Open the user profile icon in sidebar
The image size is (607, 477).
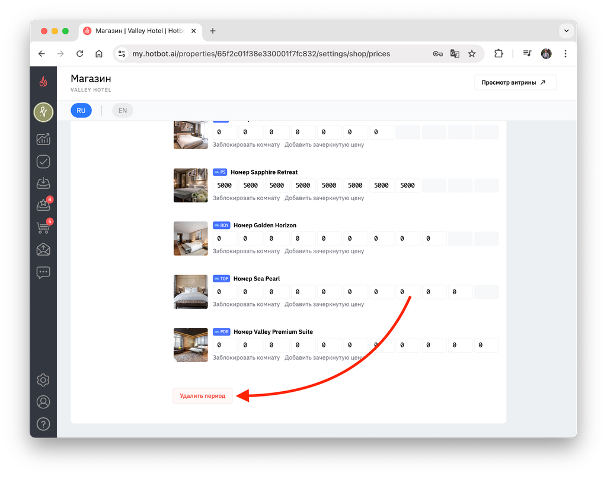43,402
